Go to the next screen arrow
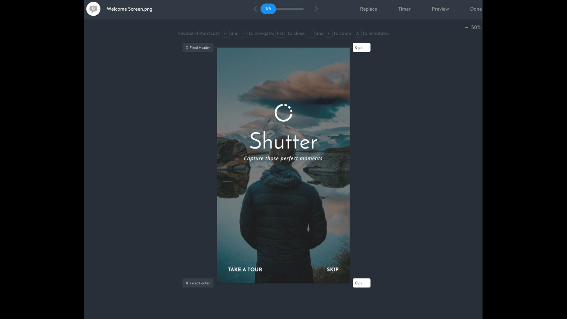Image resolution: width=567 pixels, height=319 pixels. tap(316, 9)
